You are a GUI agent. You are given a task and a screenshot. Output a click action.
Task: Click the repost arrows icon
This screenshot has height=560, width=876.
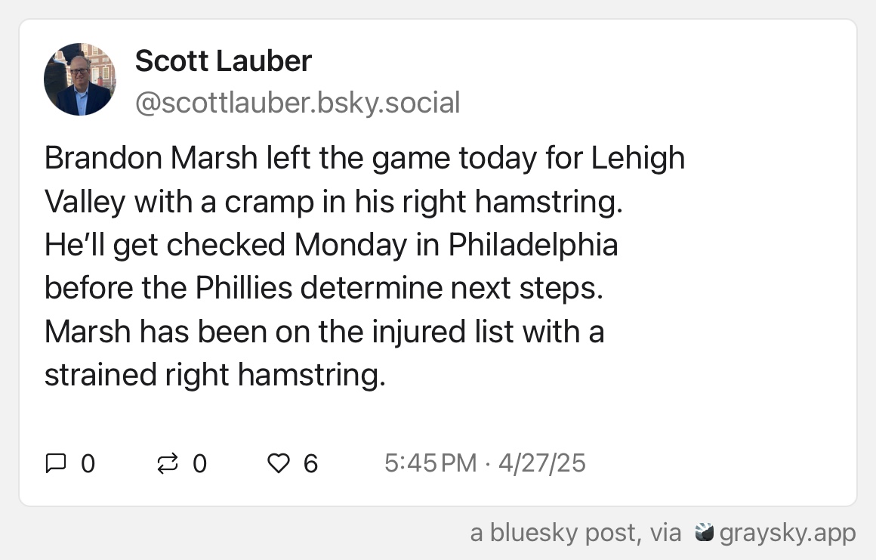point(166,463)
